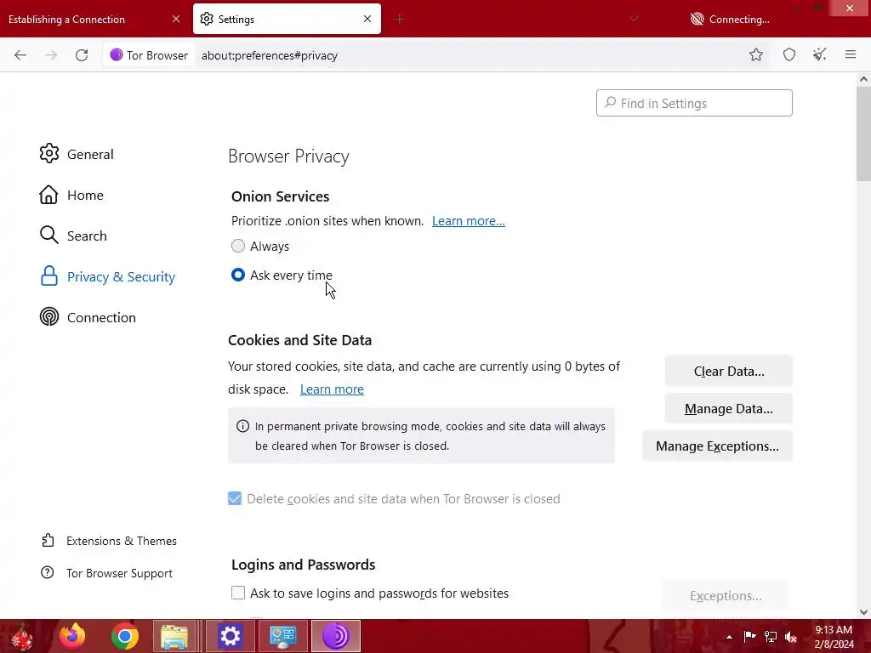Image resolution: width=871 pixels, height=653 pixels.
Task: Show hidden tray icons arrow
Action: pos(729,637)
